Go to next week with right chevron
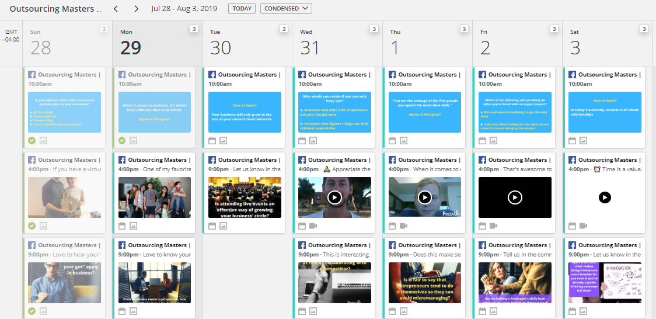 (x=137, y=8)
